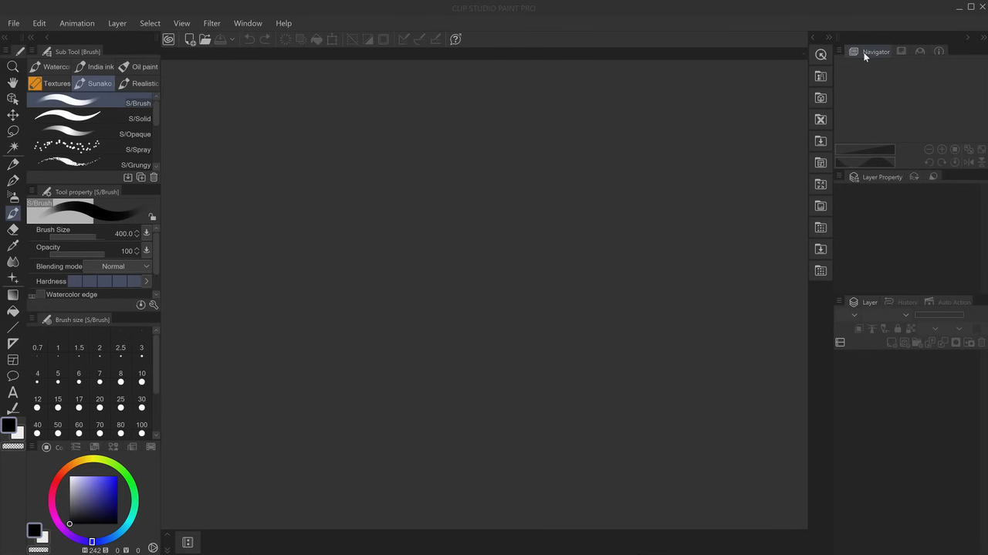Open Clip Studio launcher icon

168,39
